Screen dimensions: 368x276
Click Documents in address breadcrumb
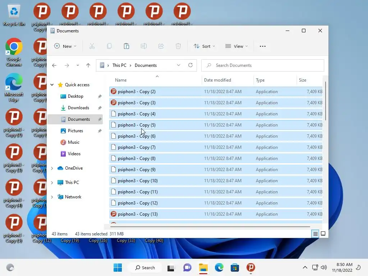point(146,65)
